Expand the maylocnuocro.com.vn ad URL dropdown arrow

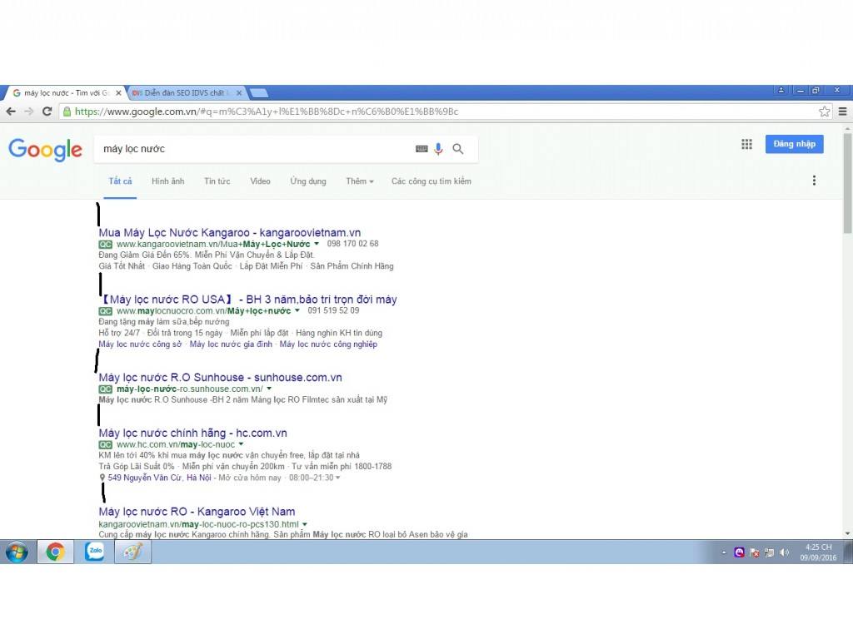click(x=297, y=311)
